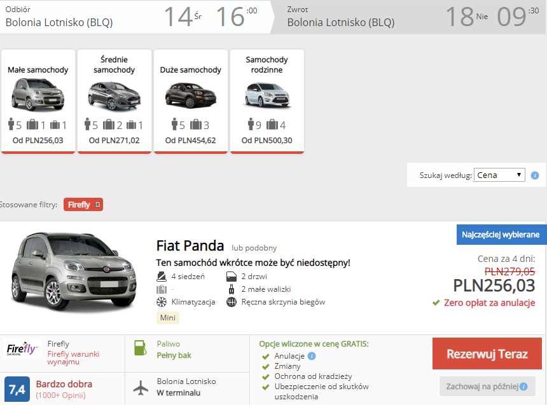This screenshot has height=405, width=547.
Task: Click the air conditioning snowflake icon
Action: pos(162,302)
